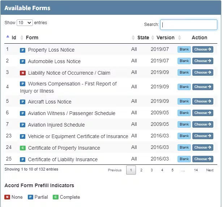Click the P icon beside Aviation Injured Schedule
Image resolution: width=222 pixels, height=207 pixels.
point(22,125)
